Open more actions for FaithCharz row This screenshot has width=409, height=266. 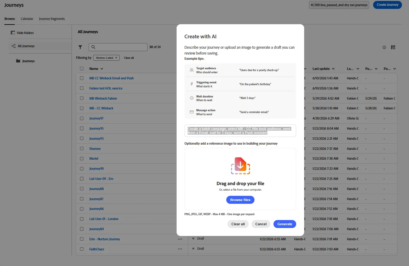coord(180,249)
